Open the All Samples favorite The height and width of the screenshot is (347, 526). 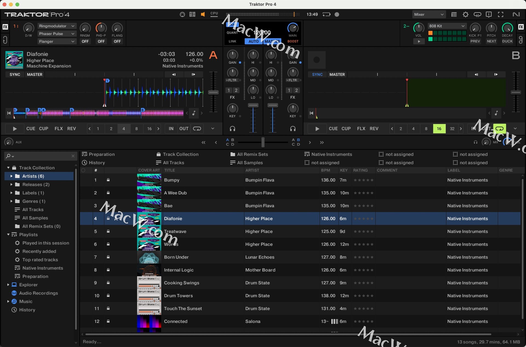click(247, 163)
